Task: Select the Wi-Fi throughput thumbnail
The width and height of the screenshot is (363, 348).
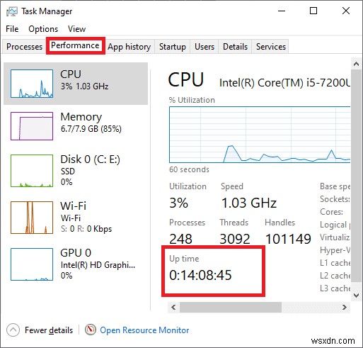Action: coord(32,218)
